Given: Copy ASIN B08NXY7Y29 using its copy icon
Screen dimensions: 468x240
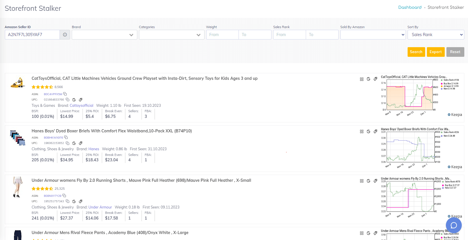Looking at the screenshot, I should click(64, 195).
